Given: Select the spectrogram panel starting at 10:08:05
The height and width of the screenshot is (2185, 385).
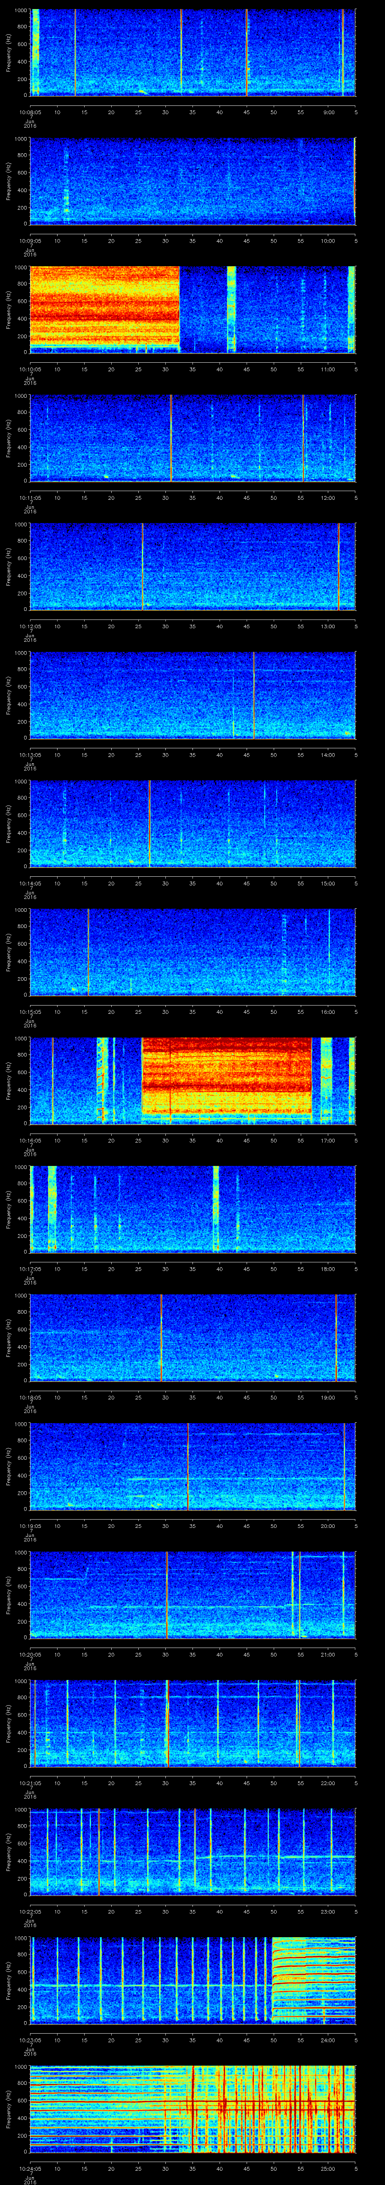Looking at the screenshot, I should click(193, 53).
